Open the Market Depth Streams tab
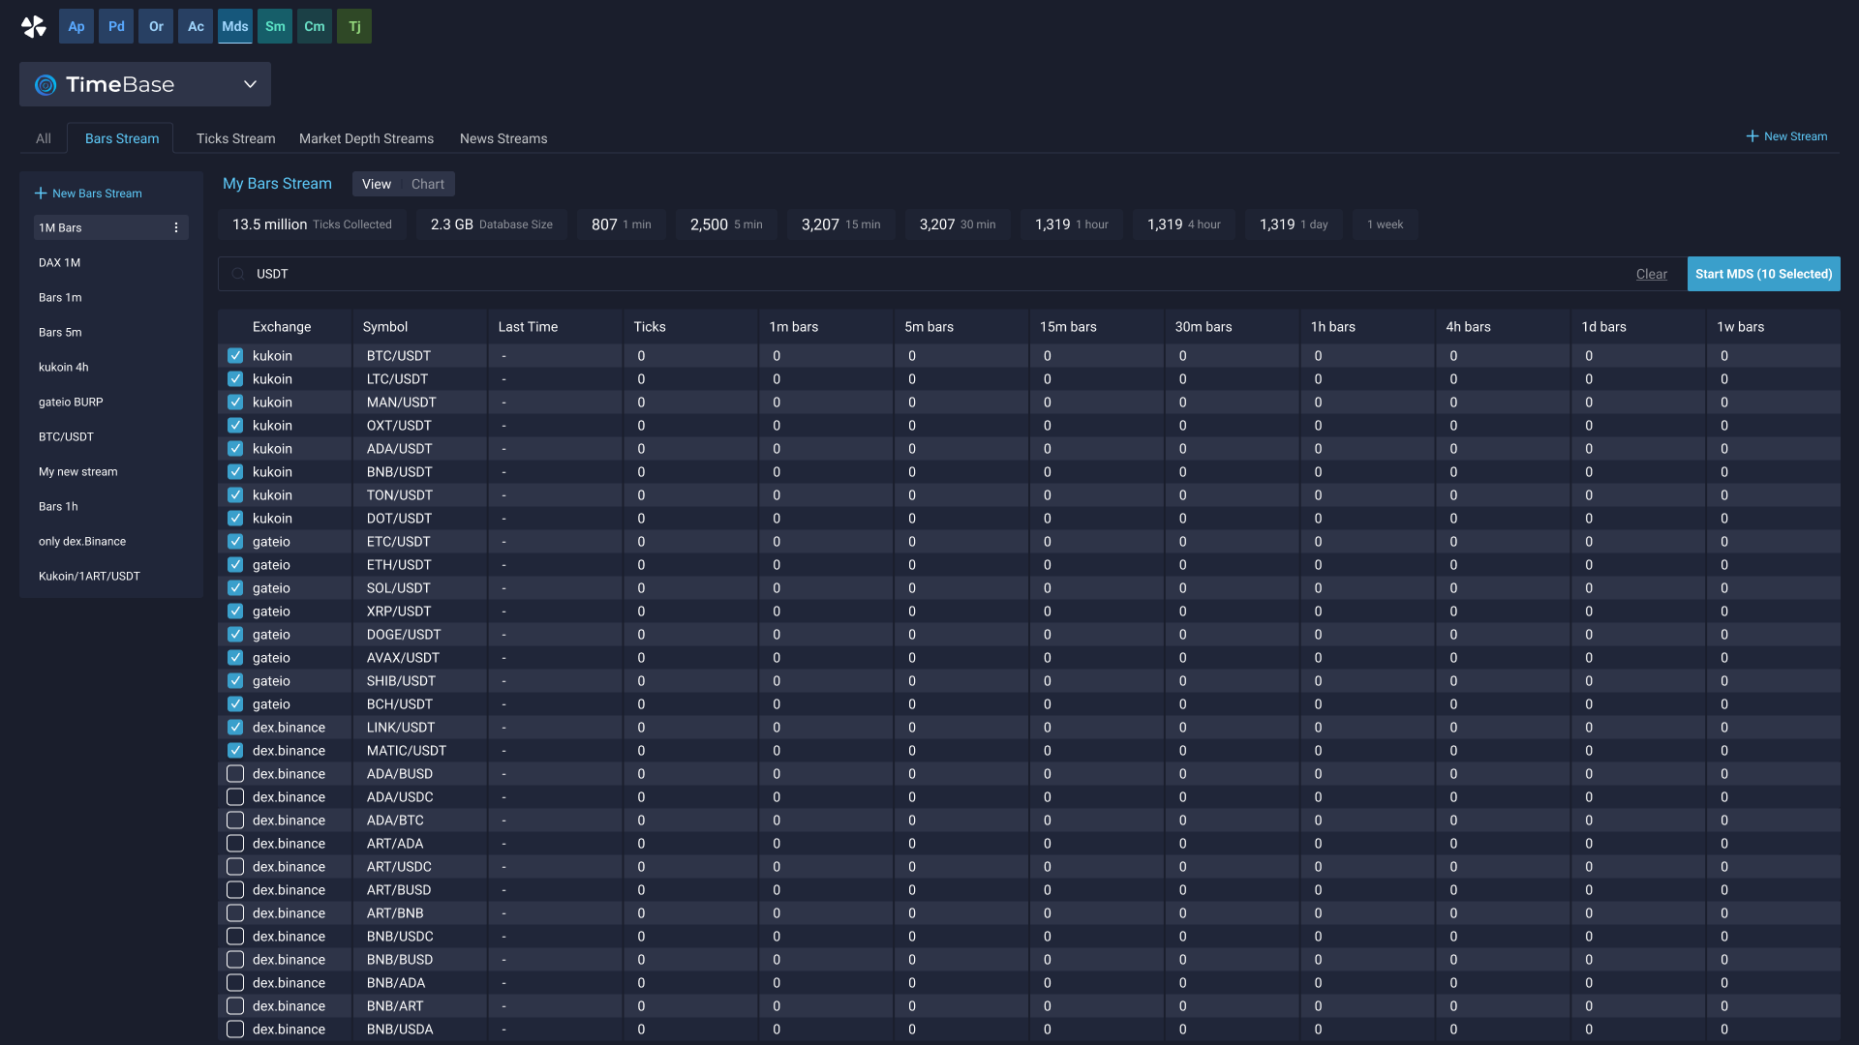 click(366, 138)
